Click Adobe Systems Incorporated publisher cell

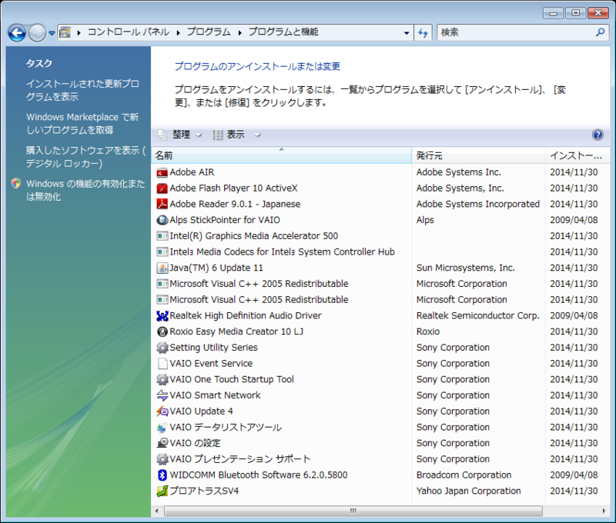click(477, 204)
